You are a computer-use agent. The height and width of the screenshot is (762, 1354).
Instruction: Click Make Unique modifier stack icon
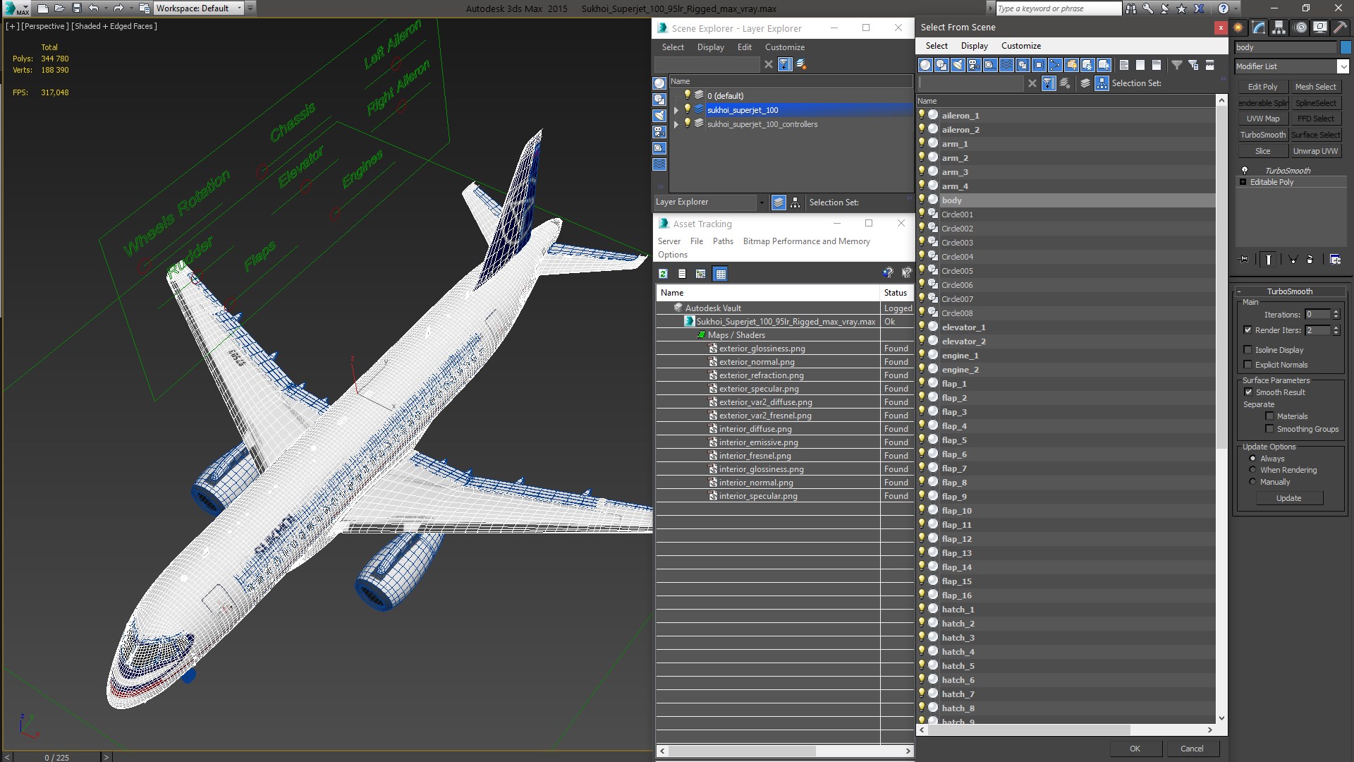tap(1293, 260)
